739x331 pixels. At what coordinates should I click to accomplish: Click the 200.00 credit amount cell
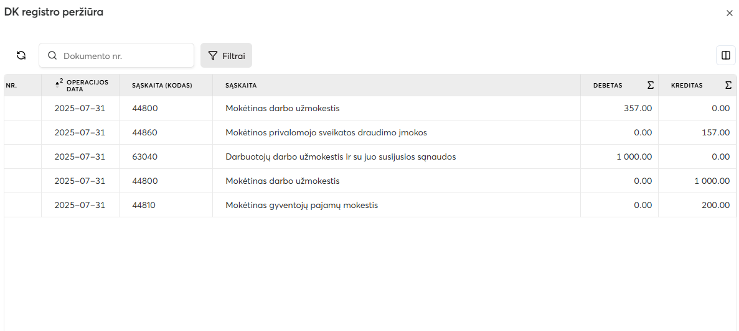click(715, 205)
